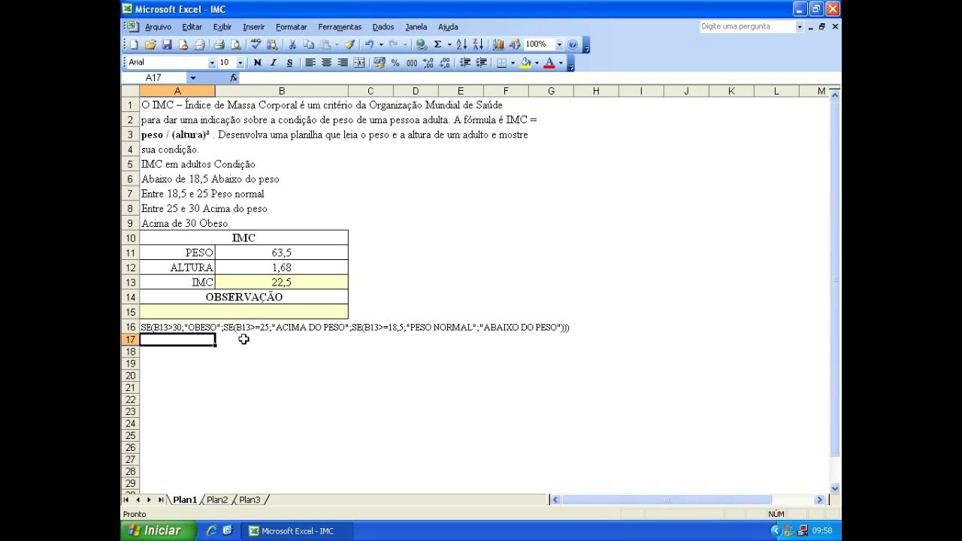The width and height of the screenshot is (962, 541).
Task: Launch the Chart Wizard
Action: pyautogui.click(x=498, y=44)
